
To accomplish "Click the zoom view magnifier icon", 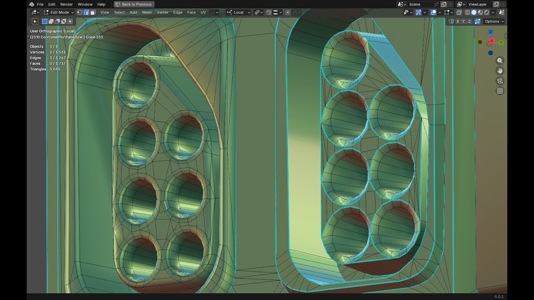I will [500, 61].
